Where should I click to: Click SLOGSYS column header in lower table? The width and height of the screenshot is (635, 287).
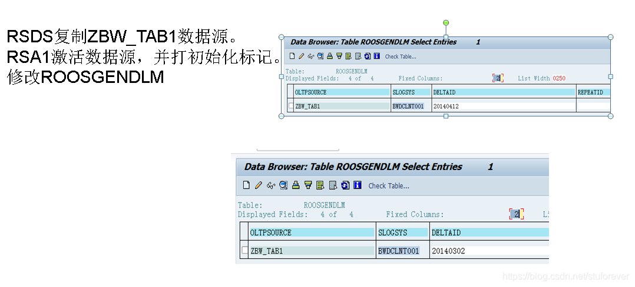[403, 232]
